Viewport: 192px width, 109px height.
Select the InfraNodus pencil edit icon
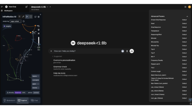click(23, 16)
